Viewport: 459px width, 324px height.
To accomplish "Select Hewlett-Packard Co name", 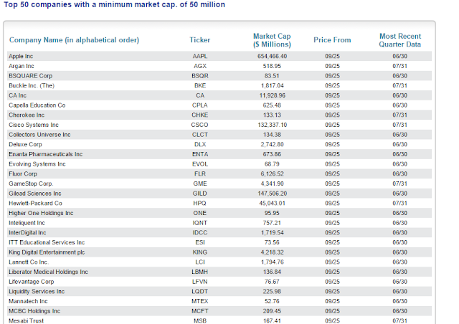I will click(x=35, y=204).
